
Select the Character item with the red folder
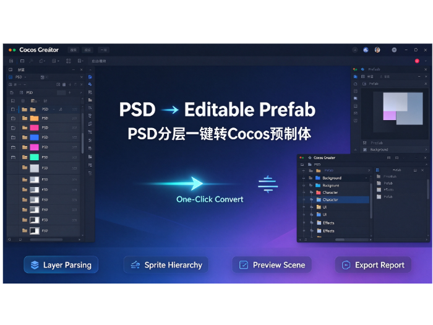pos(335,193)
